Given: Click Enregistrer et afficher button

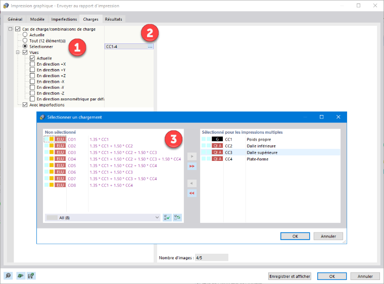Looking at the screenshot, I should click(290, 276).
